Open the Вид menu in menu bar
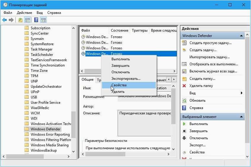This screenshot has height=167, width=251. tap(40, 13)
